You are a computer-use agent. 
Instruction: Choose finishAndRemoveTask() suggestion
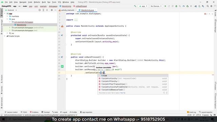click(133, 89)
